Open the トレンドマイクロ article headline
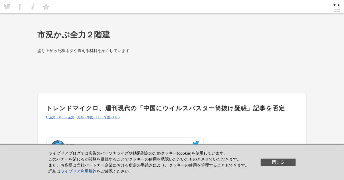This screenshot has width=344, height=180. click(x=165, y=108)
